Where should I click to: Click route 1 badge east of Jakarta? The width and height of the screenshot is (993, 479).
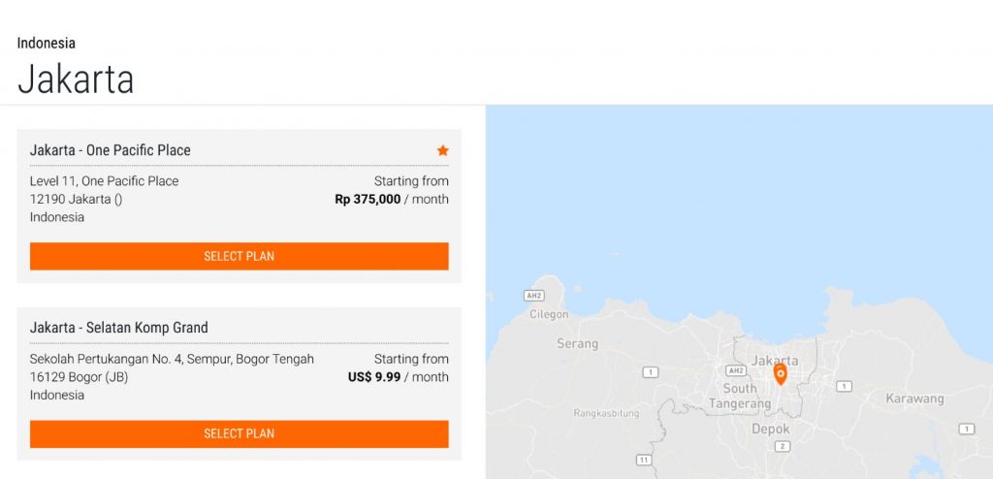[844, 386]
